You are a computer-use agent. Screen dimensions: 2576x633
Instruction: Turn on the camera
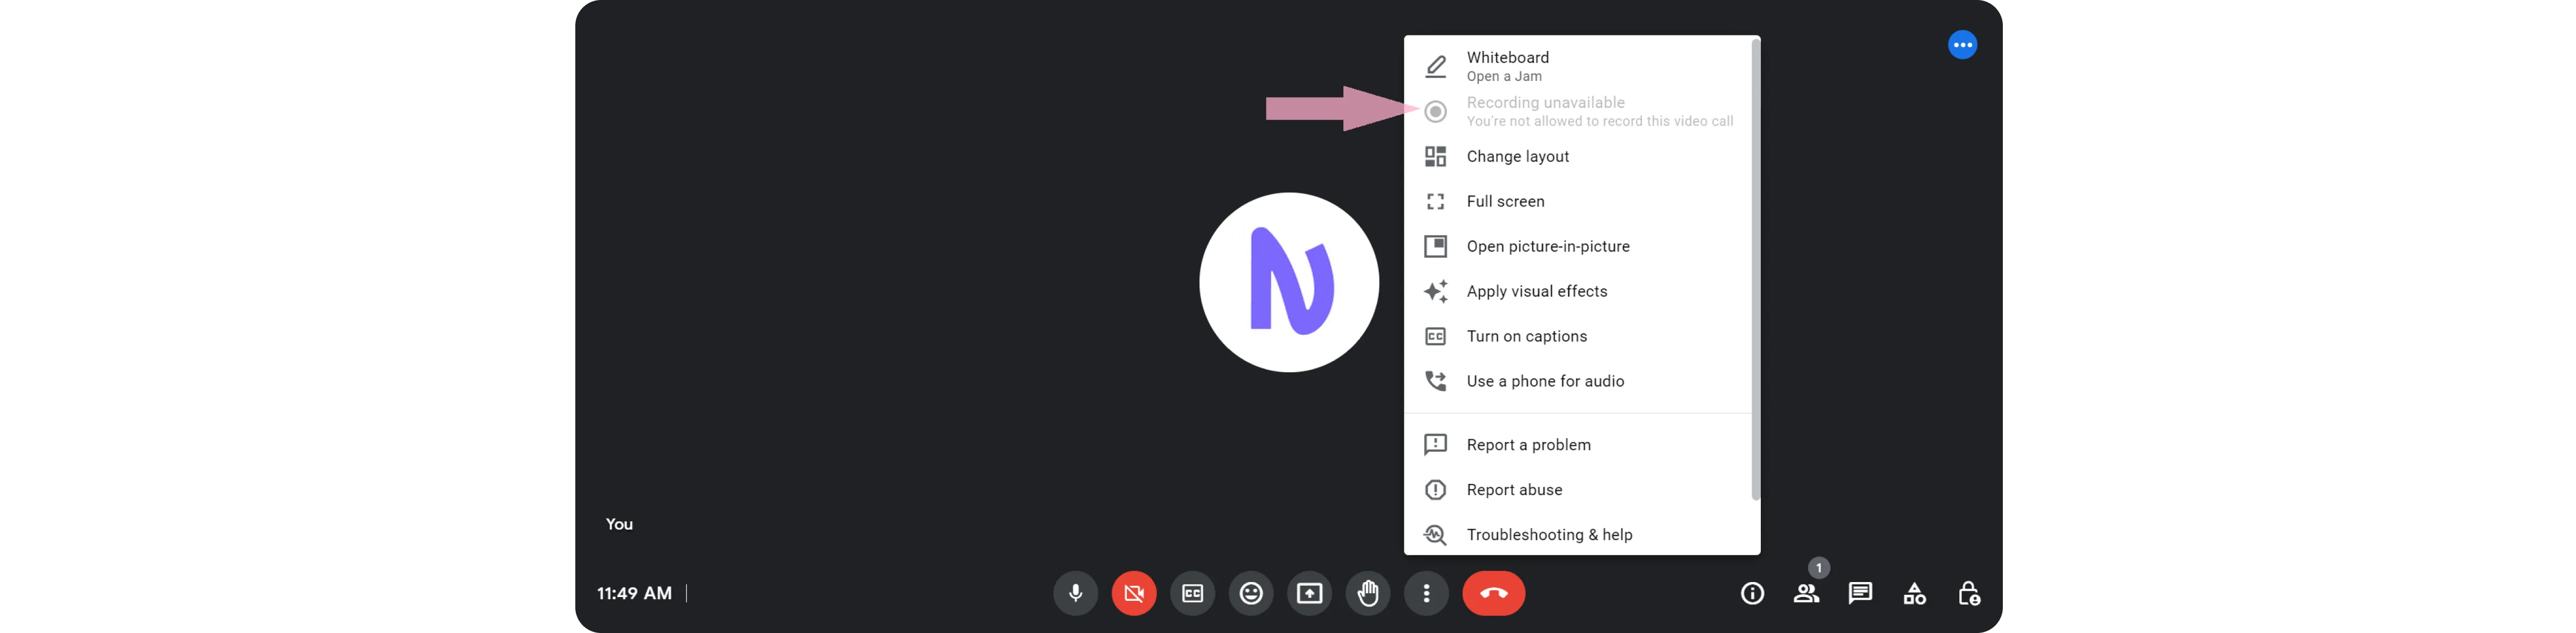point(1133,593)
